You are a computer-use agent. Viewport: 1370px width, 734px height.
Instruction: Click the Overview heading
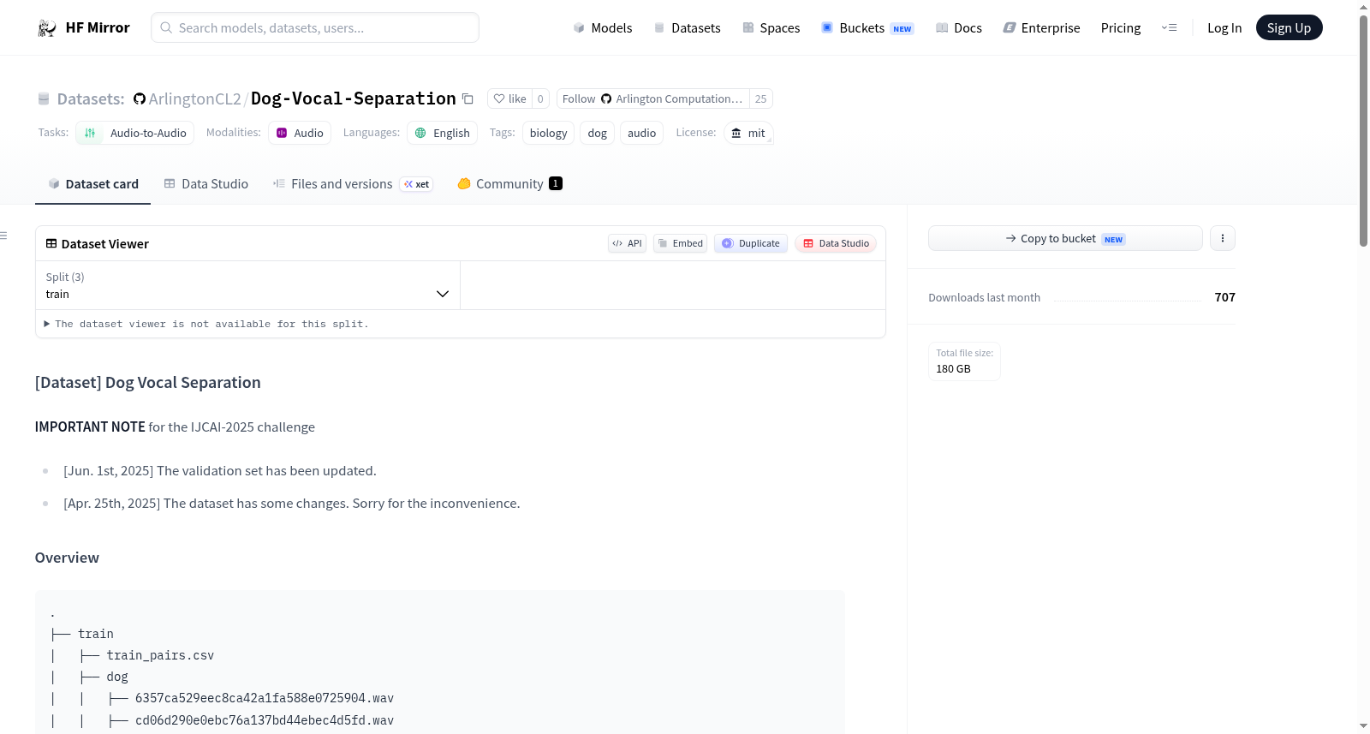(67, 558)
